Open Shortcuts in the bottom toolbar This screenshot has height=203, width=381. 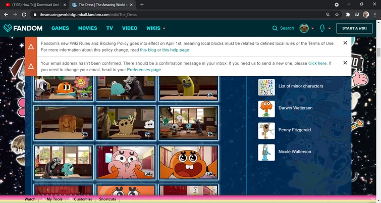point(107,199)
